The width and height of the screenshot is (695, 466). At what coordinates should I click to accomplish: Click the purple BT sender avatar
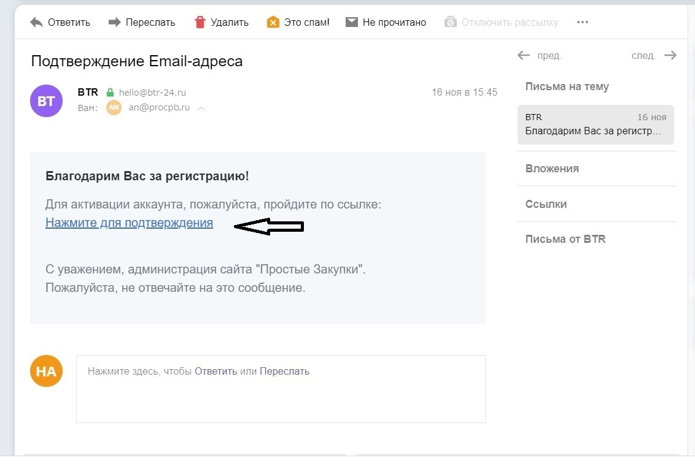46,101
